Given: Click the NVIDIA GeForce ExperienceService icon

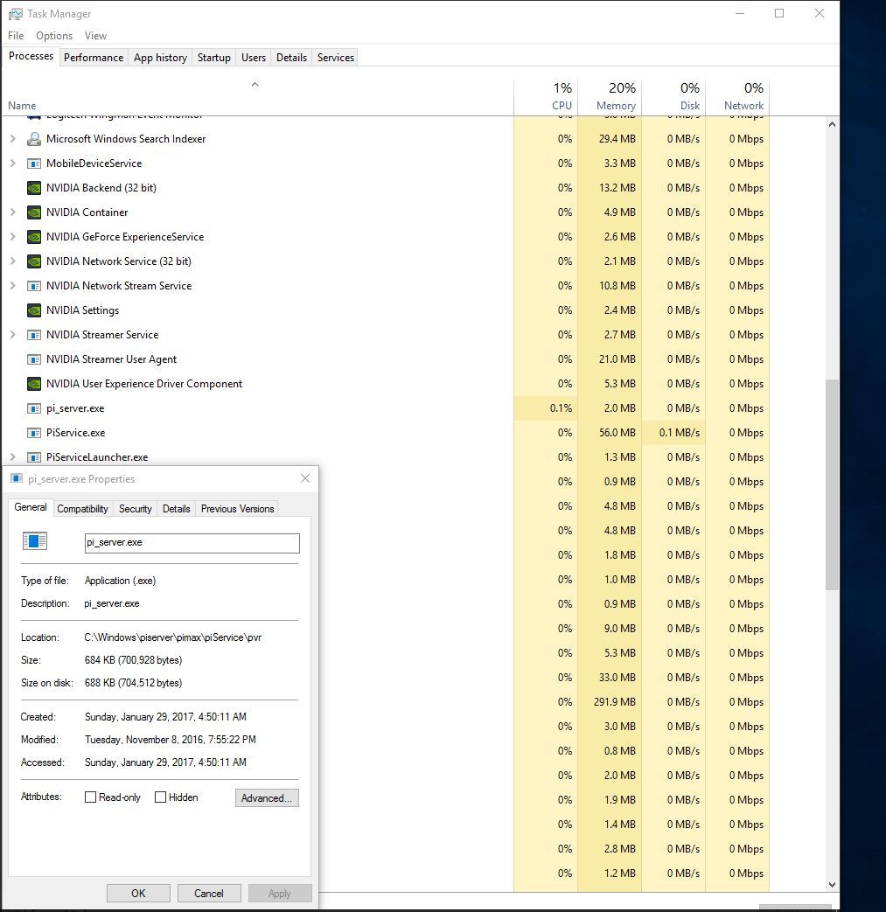Looking at the screenshot, I should 34,237.
